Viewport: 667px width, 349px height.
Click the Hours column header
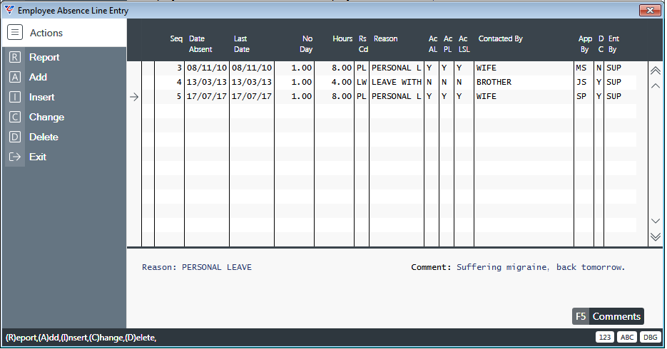coord(342,38)
